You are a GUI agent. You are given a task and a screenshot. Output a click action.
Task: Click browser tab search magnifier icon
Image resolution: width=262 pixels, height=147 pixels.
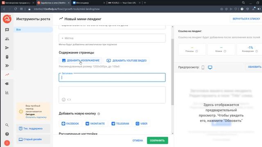[x=244, y=3]
